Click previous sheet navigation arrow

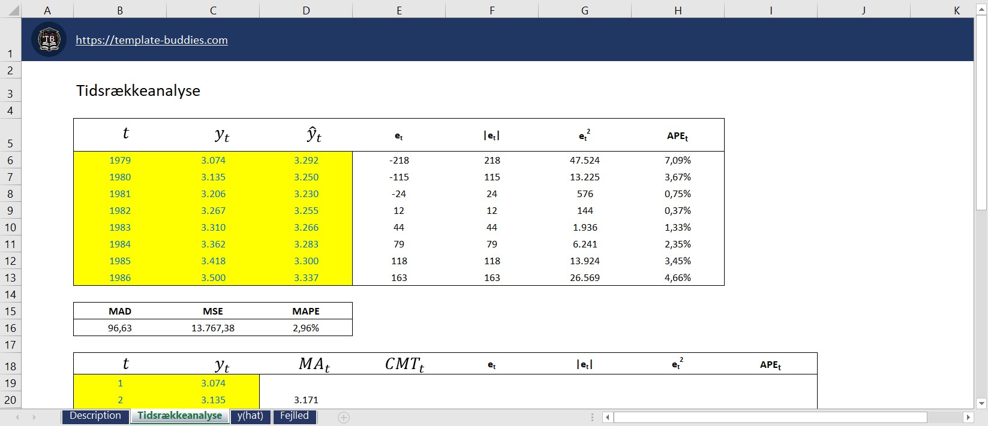[17, 417]
